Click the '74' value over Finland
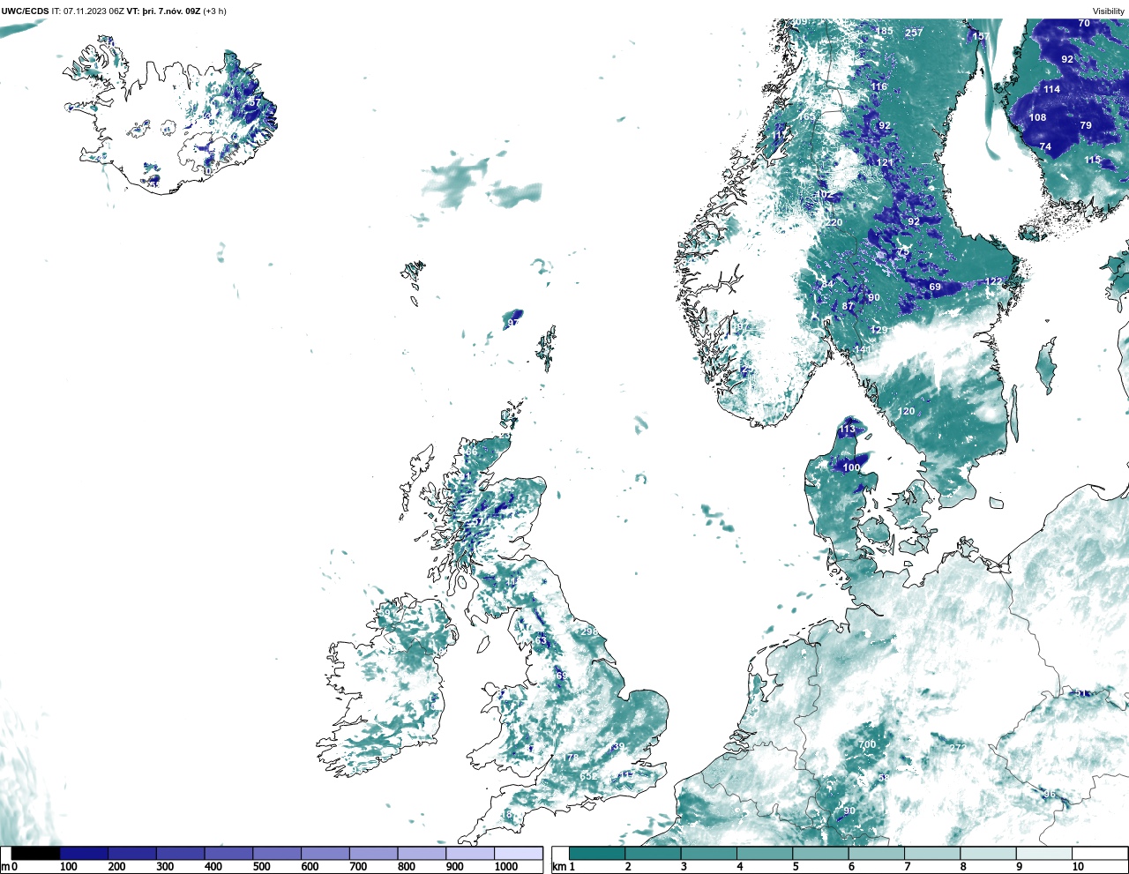This screenshot has height=874, width=1129. (1045, 147)
